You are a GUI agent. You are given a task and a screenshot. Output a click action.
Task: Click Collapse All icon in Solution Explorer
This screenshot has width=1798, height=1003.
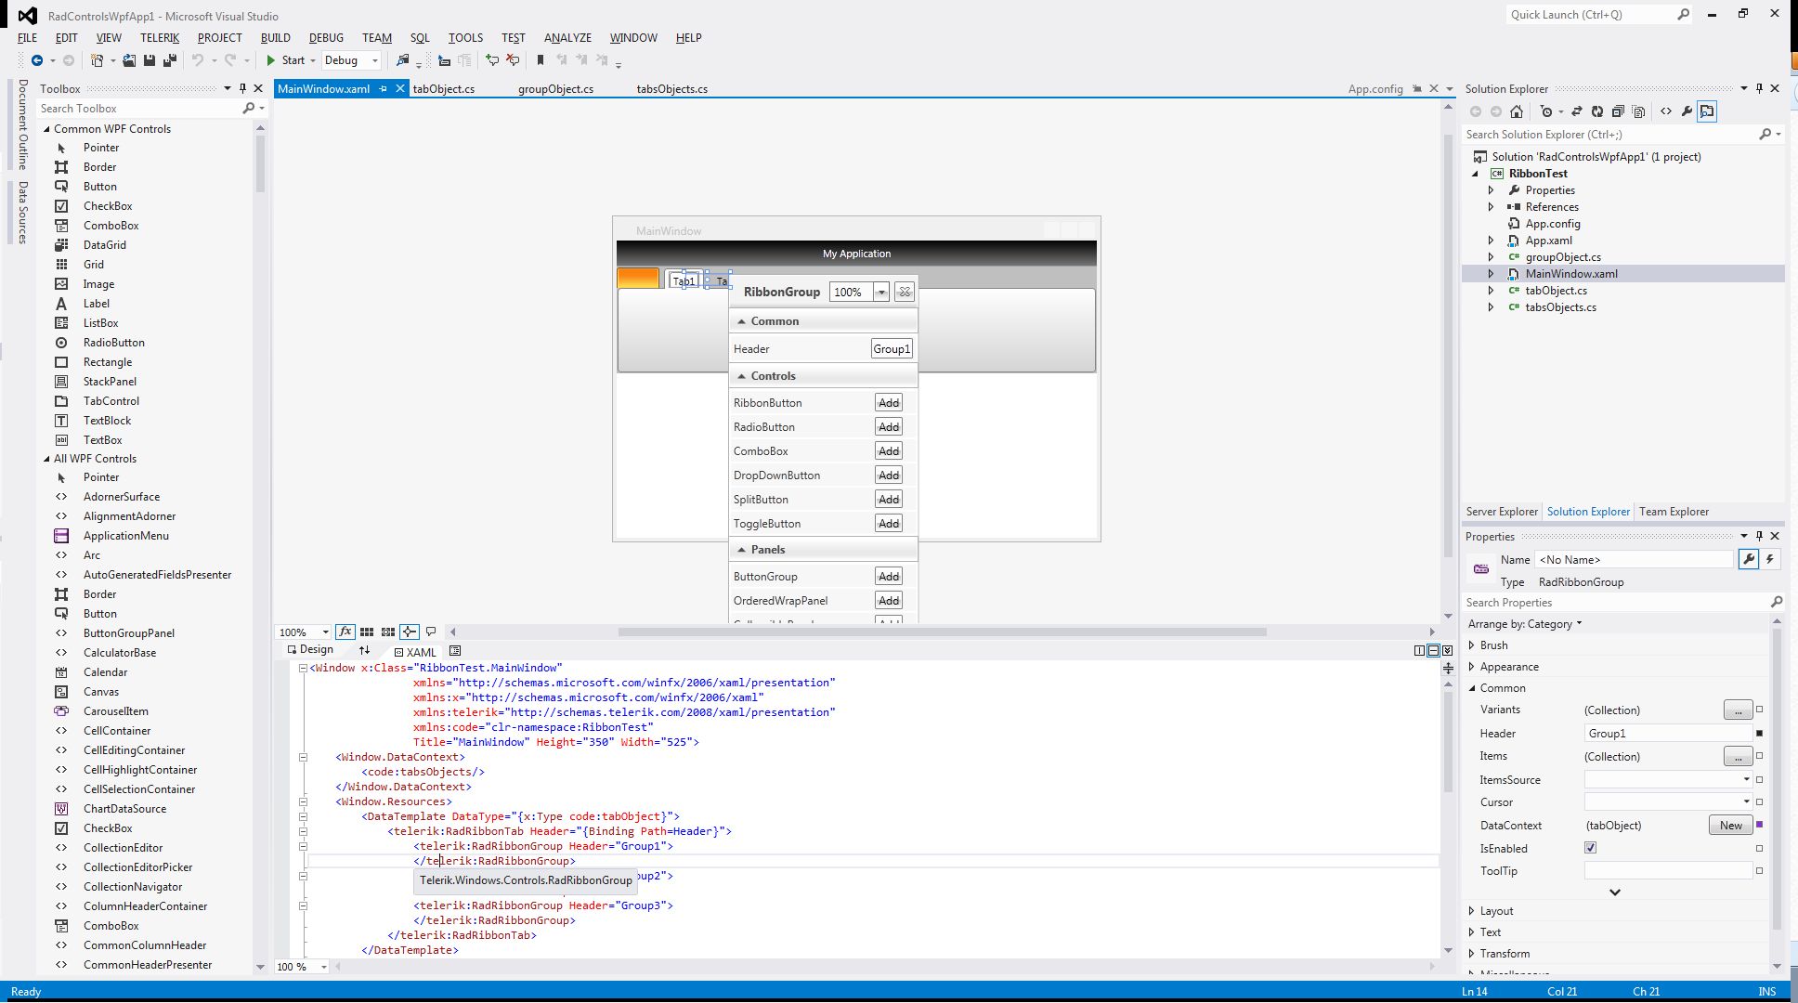pyautogui.click(x=1618, y=111)
